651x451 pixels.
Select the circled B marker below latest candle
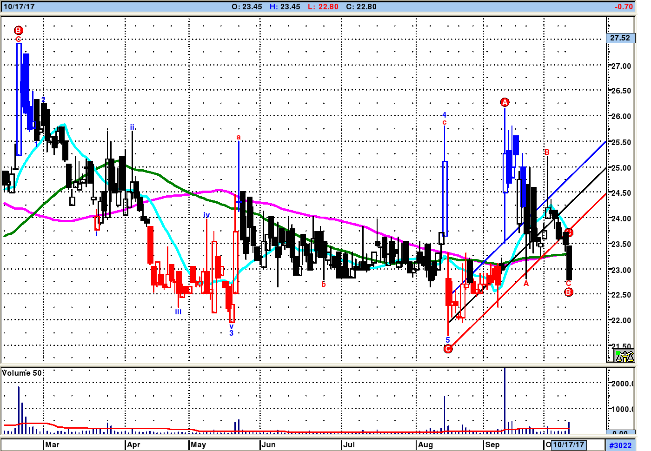click(568, 292)
